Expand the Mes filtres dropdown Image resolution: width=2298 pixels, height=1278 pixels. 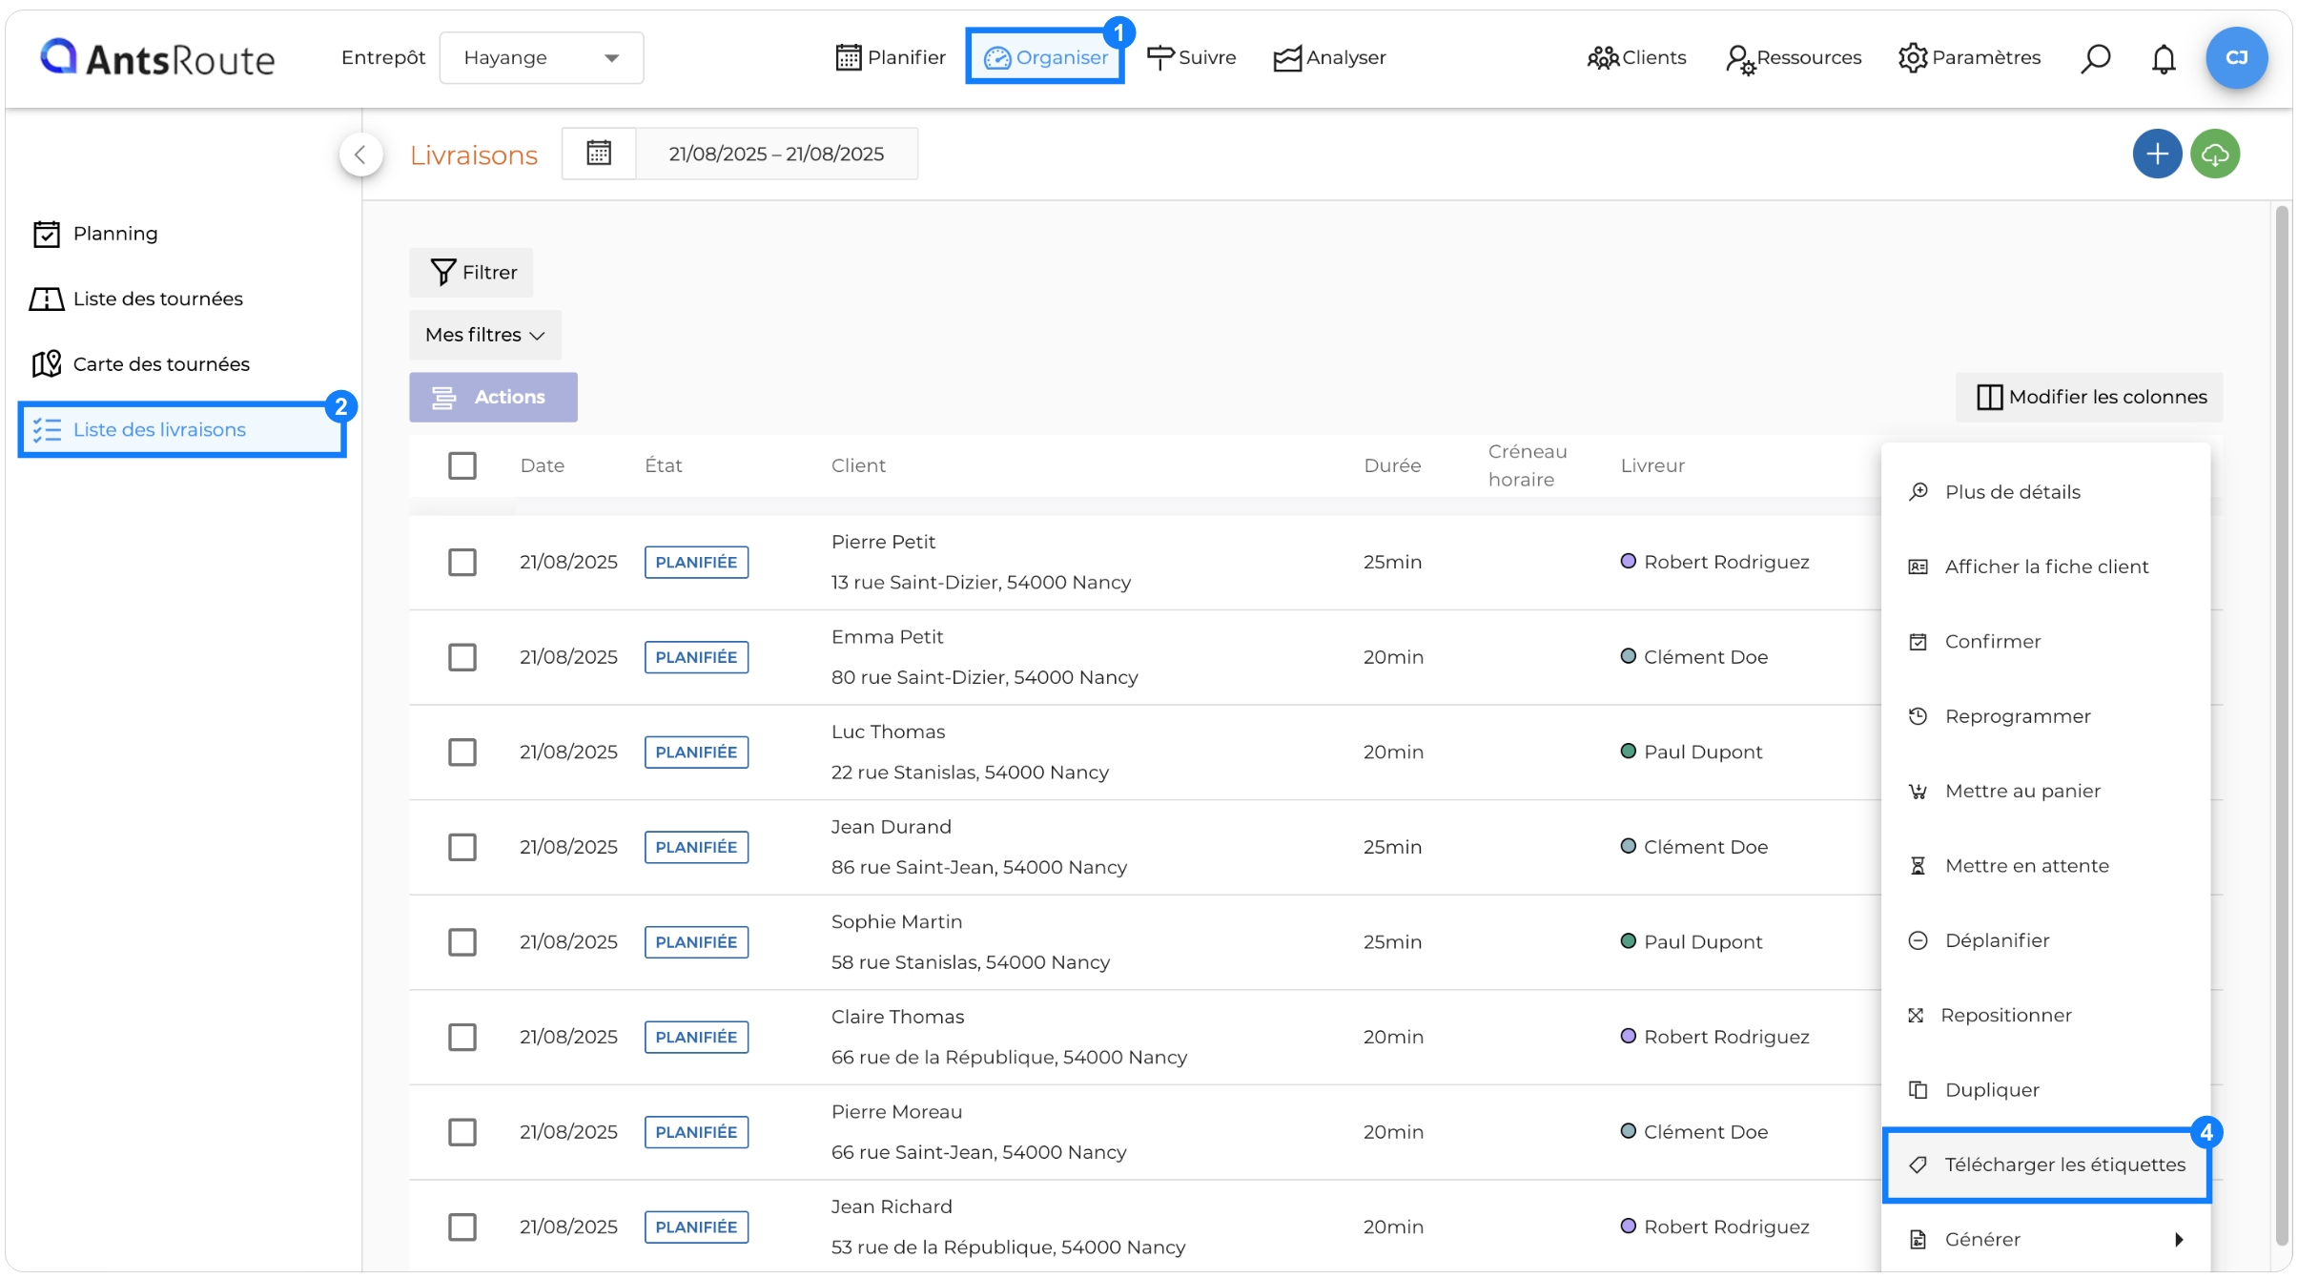coord(485,335)
